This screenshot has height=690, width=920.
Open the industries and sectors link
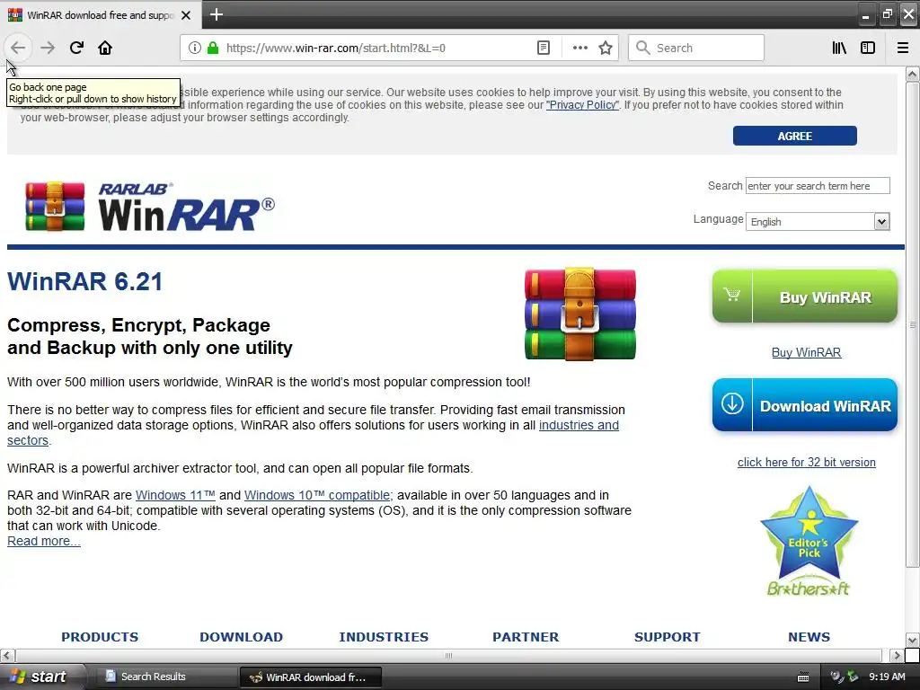tap(579, 425)
